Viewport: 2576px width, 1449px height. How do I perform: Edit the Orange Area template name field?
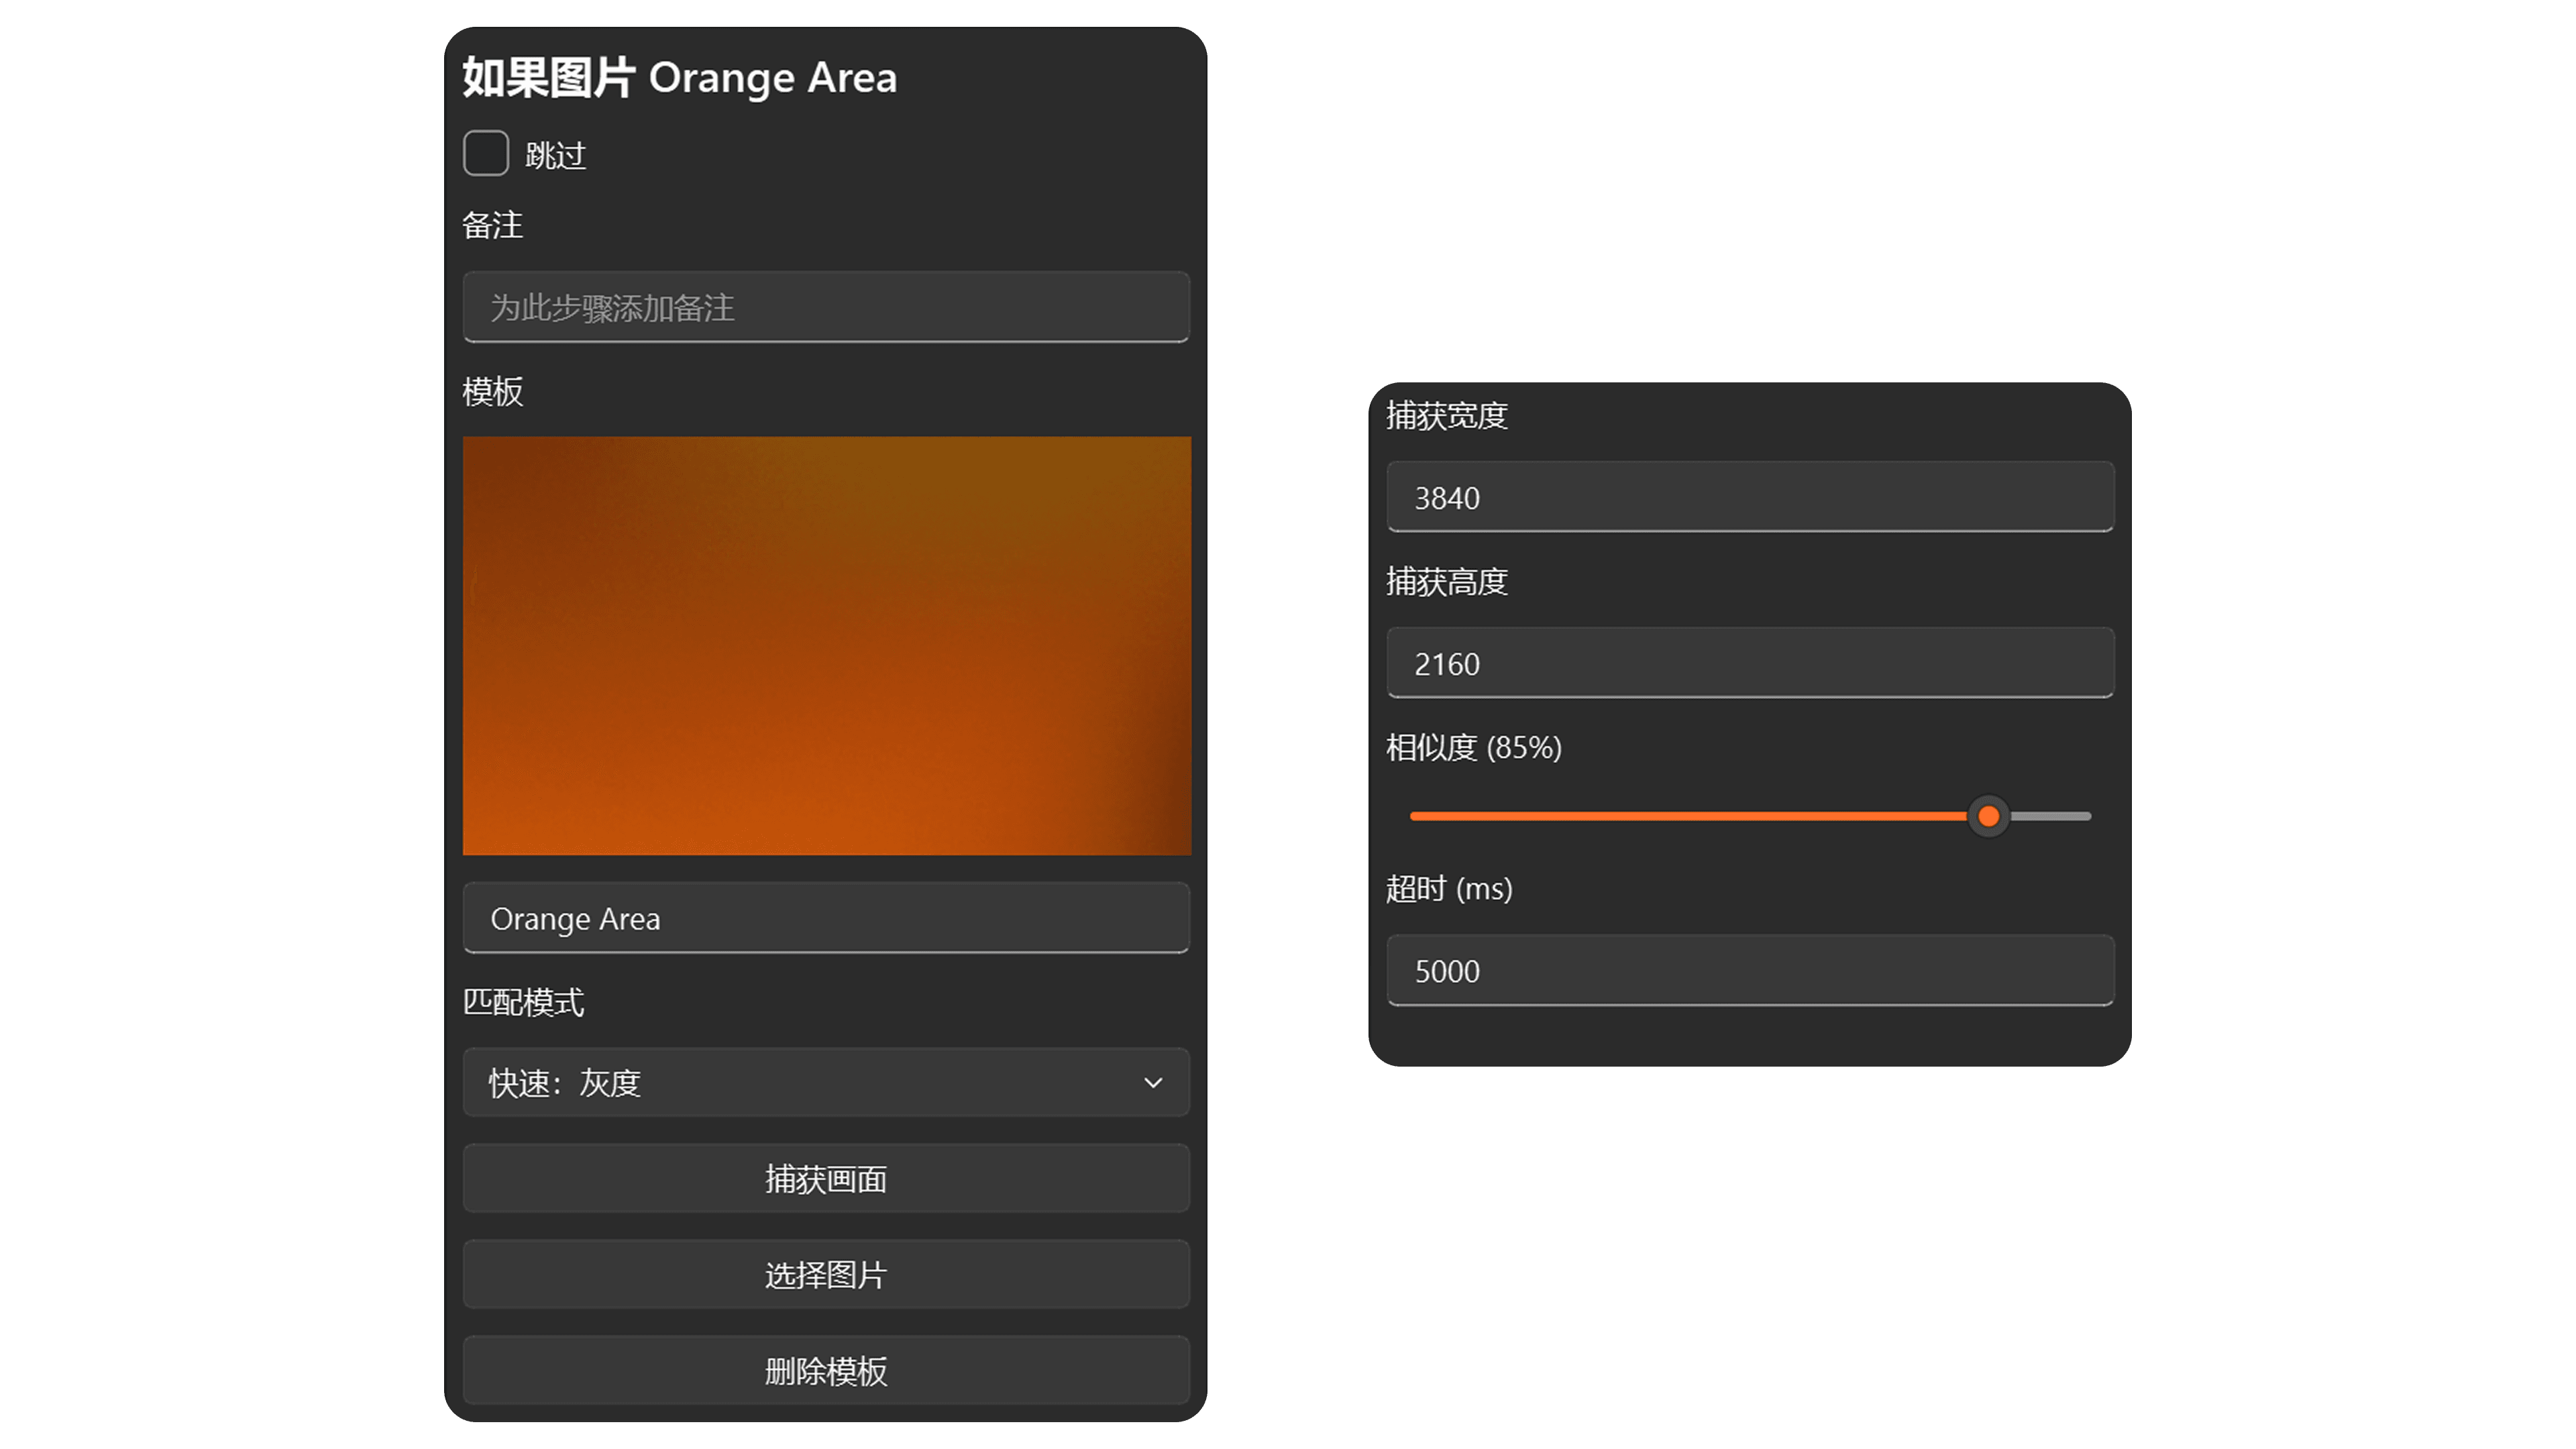pos(826,918)
